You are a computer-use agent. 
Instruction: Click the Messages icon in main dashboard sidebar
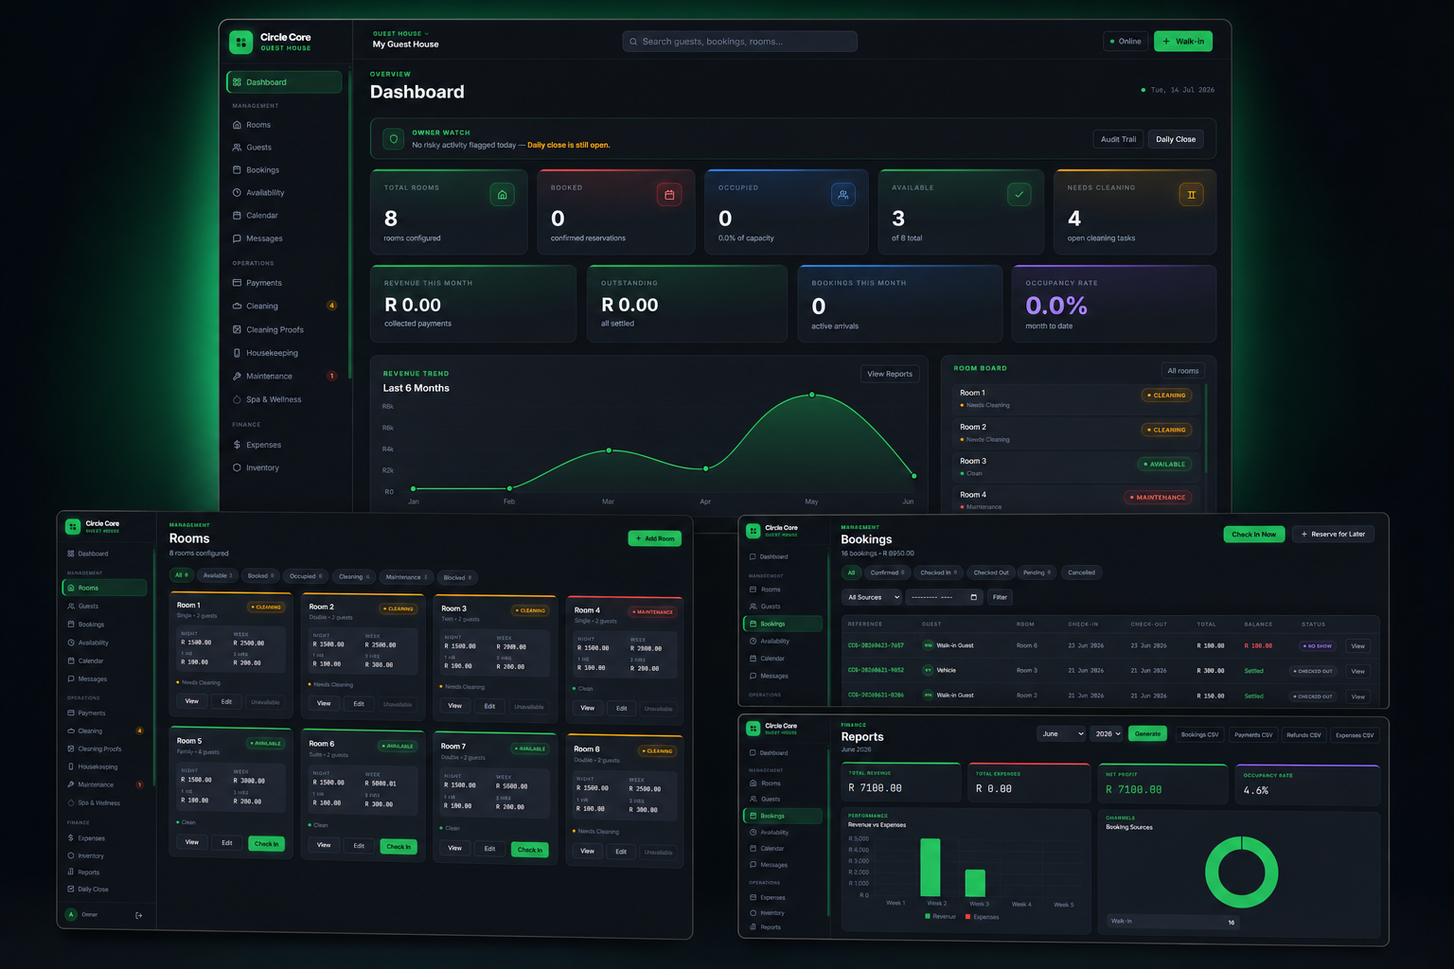(x=237, y=238)
